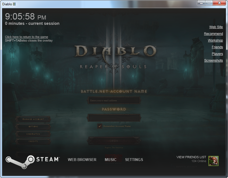Focus the Password input field
228x178 pixels.
pos(114,118)
